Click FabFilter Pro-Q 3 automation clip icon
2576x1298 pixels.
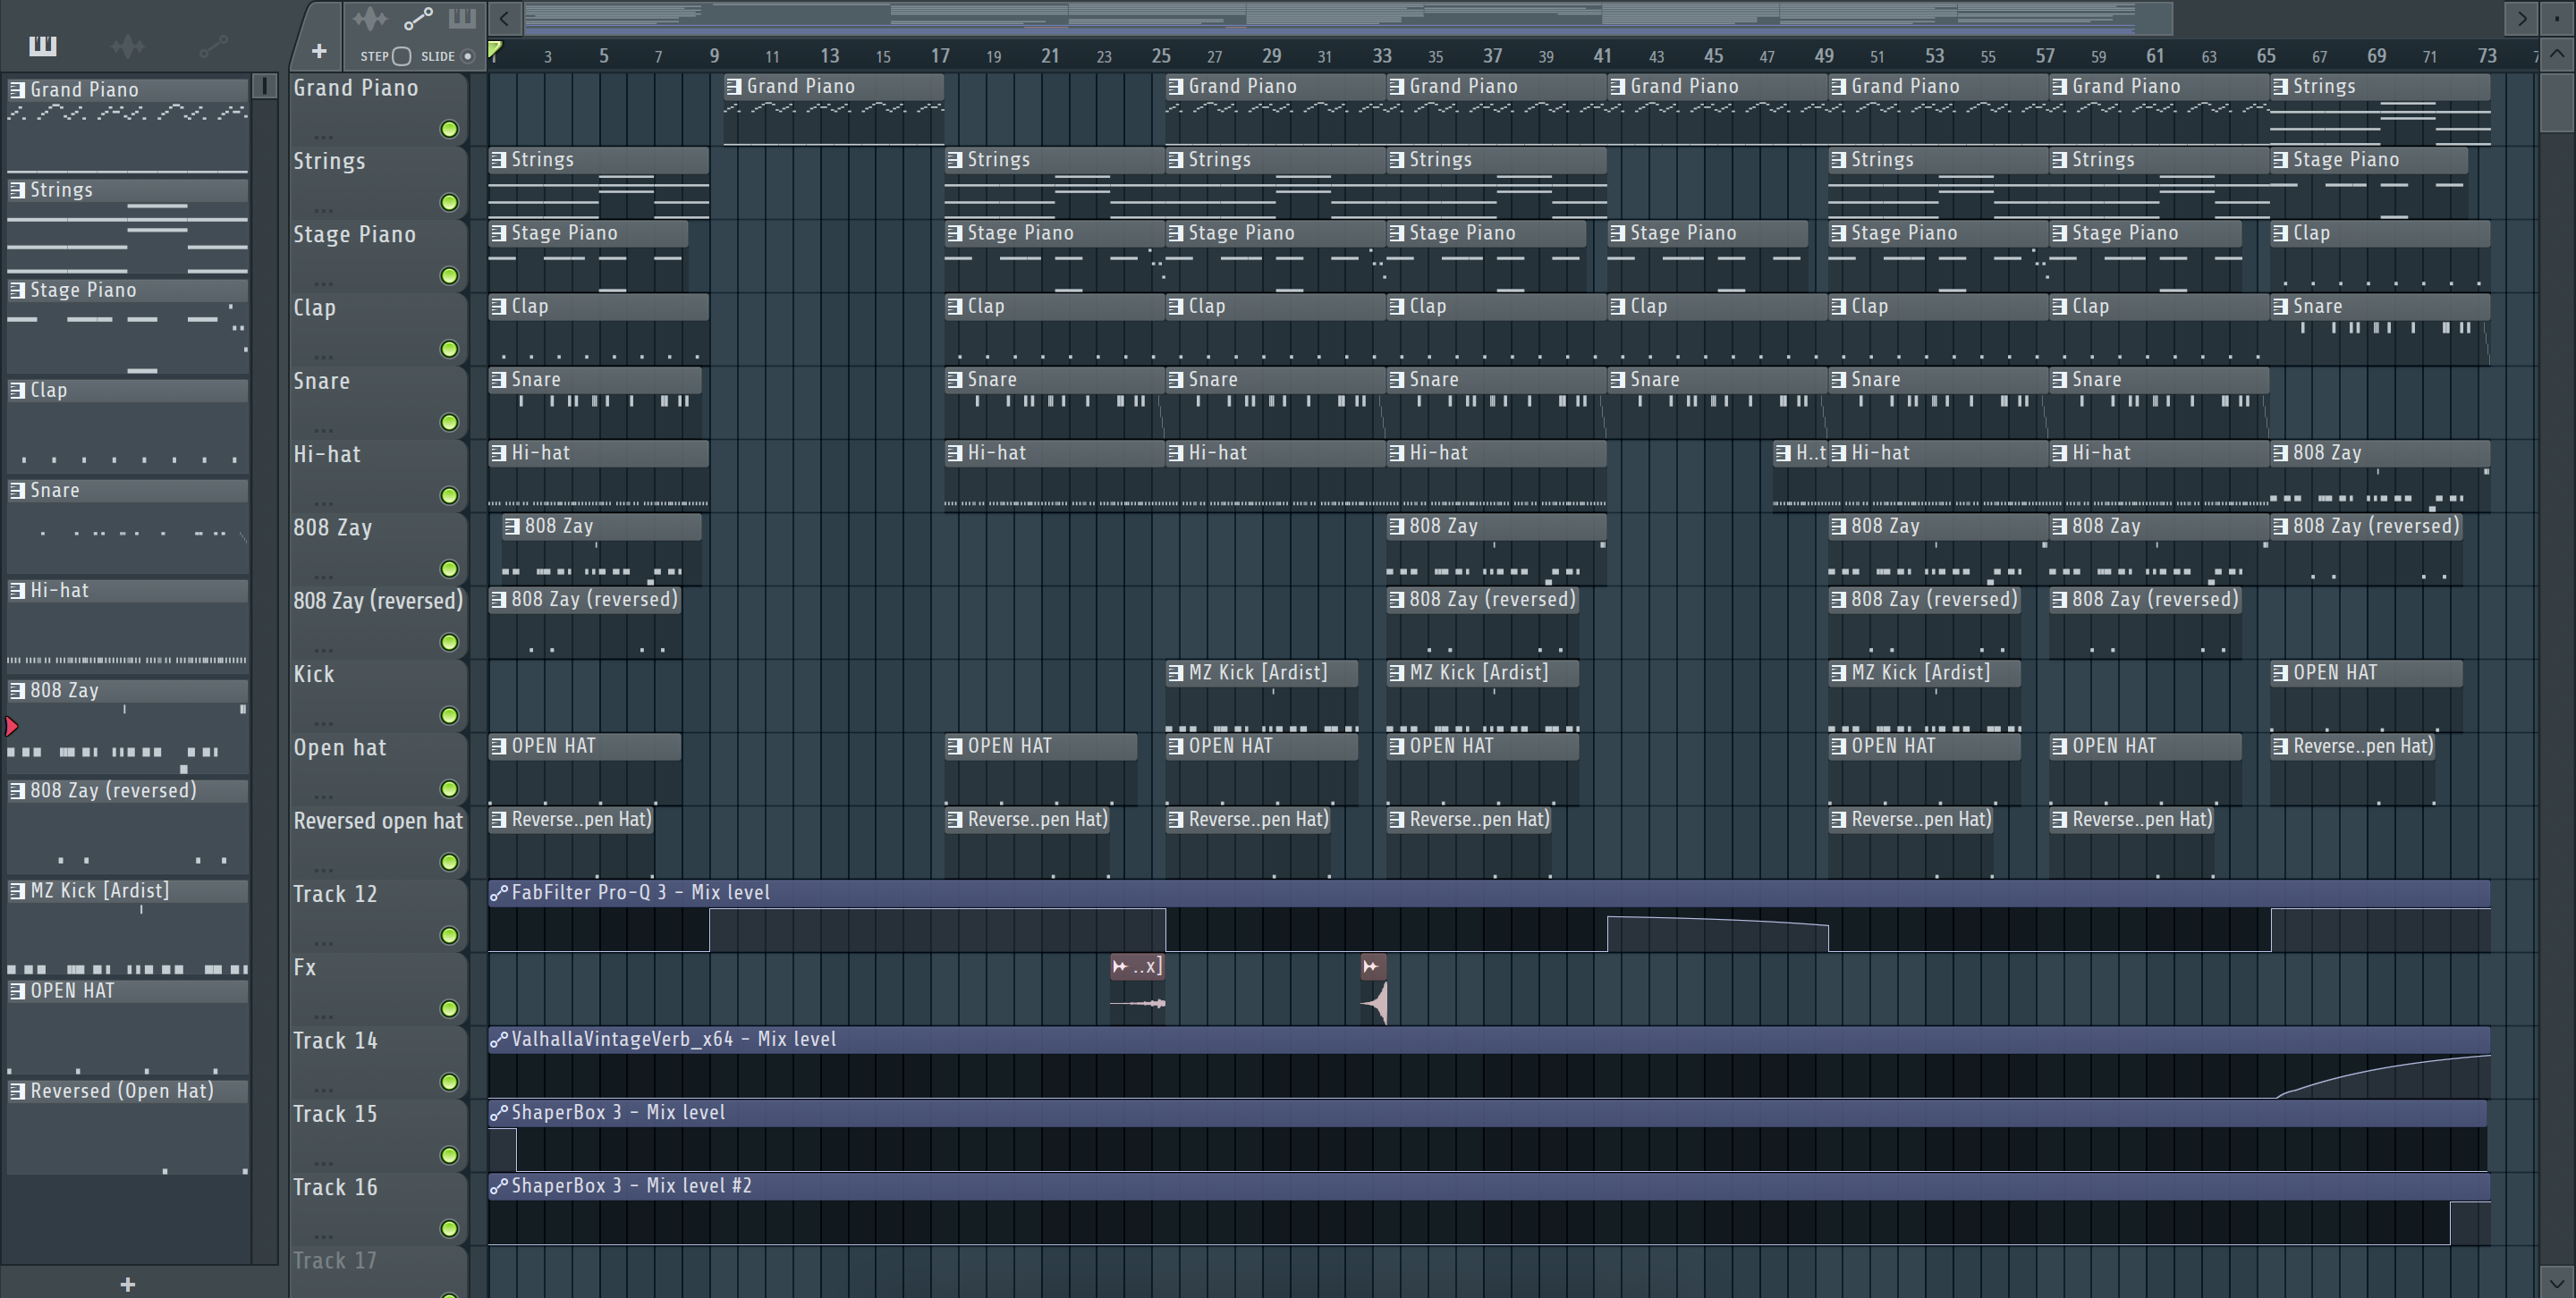point(498,892)
